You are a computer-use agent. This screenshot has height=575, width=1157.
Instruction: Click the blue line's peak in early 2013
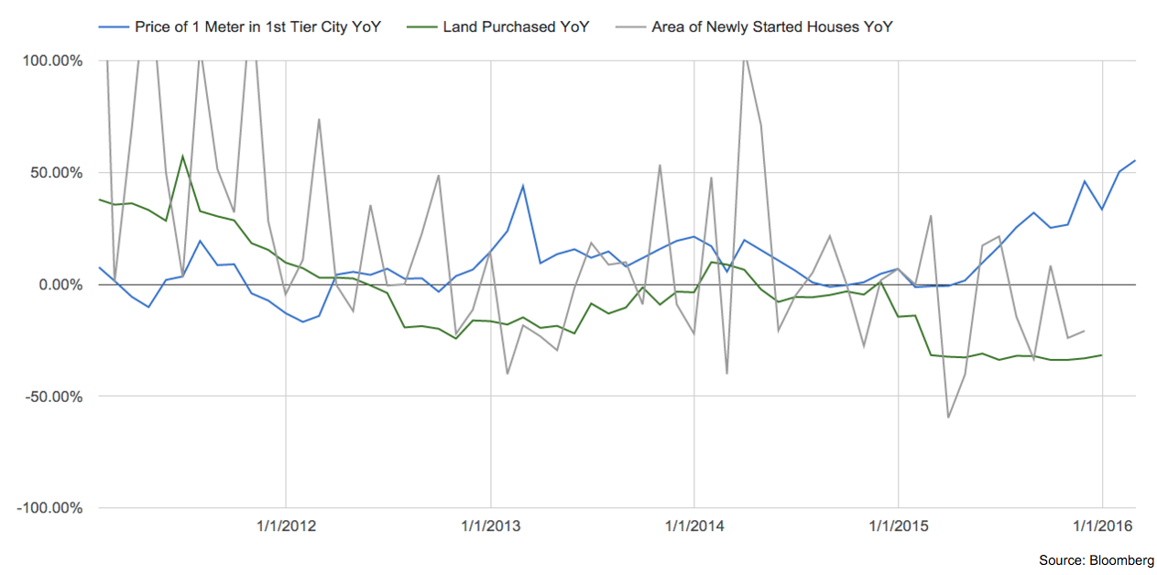(x=522, y=186)
